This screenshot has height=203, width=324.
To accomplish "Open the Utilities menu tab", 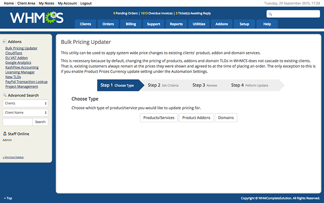I will coord(199,24).
